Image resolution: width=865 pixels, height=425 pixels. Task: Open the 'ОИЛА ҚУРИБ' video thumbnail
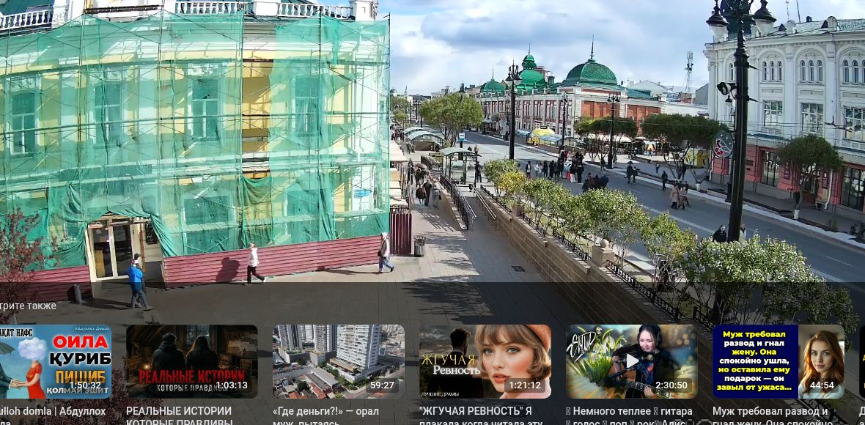[55, 361]
